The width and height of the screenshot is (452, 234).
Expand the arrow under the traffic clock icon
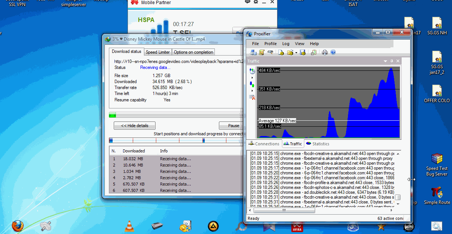coord(252,78)
